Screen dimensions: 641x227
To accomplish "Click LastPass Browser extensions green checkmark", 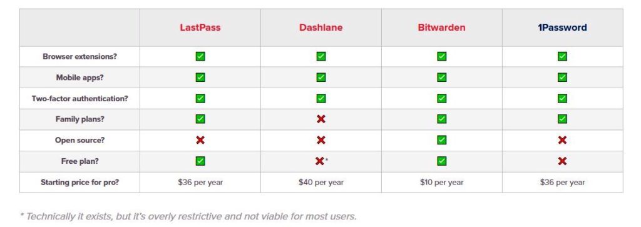I will click(x=200, y=56).
